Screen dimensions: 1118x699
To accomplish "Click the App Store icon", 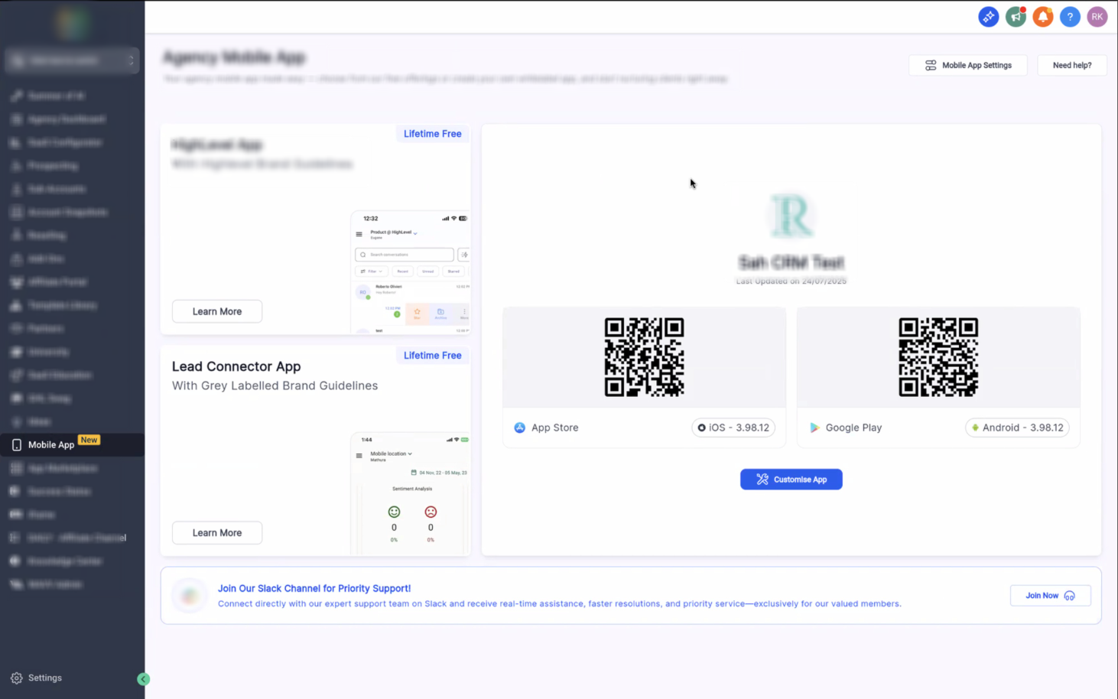I will (x=520, y=428).
